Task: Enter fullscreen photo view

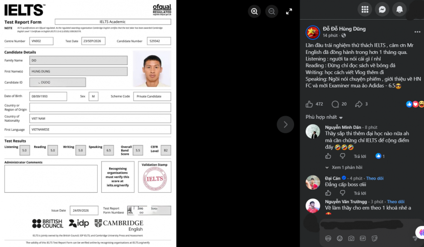Action: click(289, 12)
